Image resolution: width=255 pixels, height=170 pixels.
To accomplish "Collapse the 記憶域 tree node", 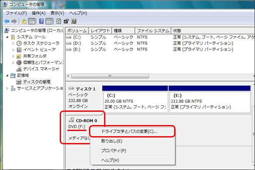I will coord(7,75).
